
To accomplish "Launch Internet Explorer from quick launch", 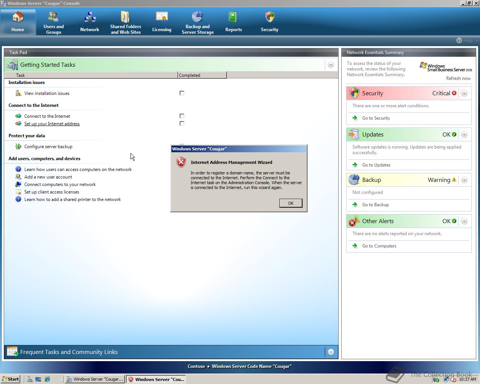I will 47,379.
